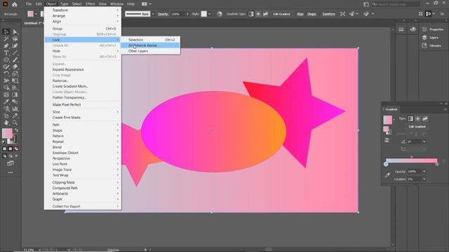The height and width of the screenshot is (252, 449).
Task: Expand the Opacity slider arrow in the control bar
Action: tap(187, 14)
